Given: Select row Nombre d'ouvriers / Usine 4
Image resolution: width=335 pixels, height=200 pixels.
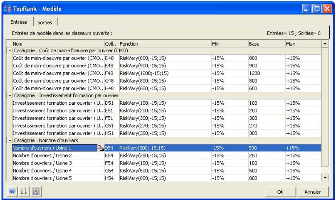Looking at the screenshot, I should pyautogui.click(x=167, y=171).
